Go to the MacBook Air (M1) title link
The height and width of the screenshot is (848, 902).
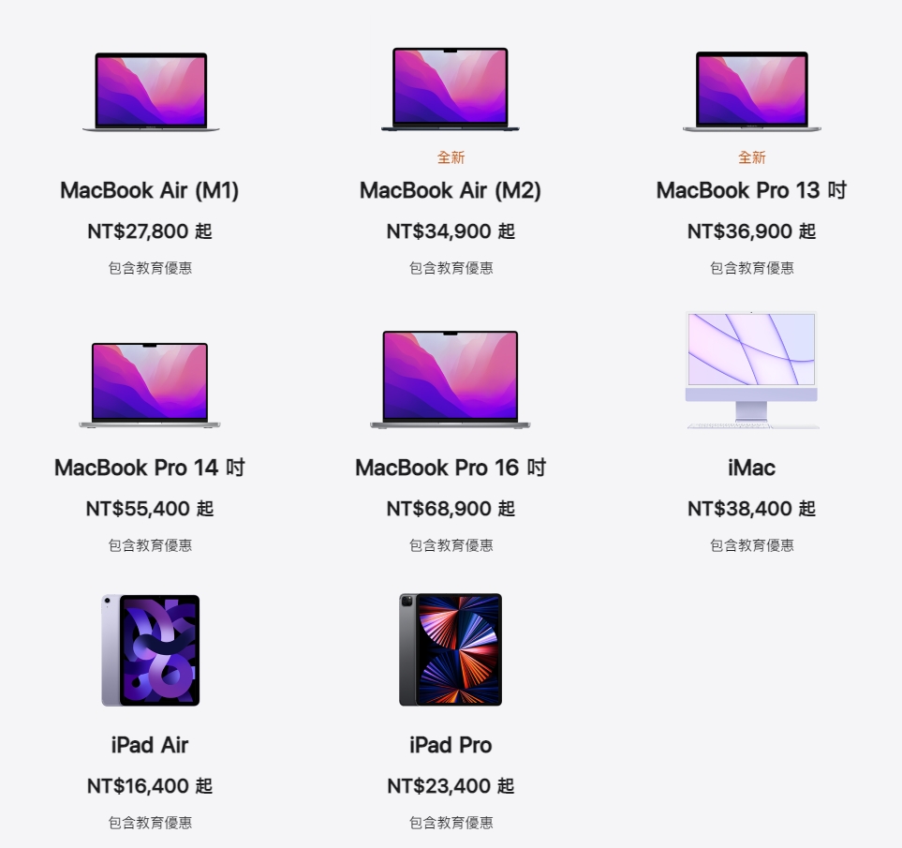point(150,190)
